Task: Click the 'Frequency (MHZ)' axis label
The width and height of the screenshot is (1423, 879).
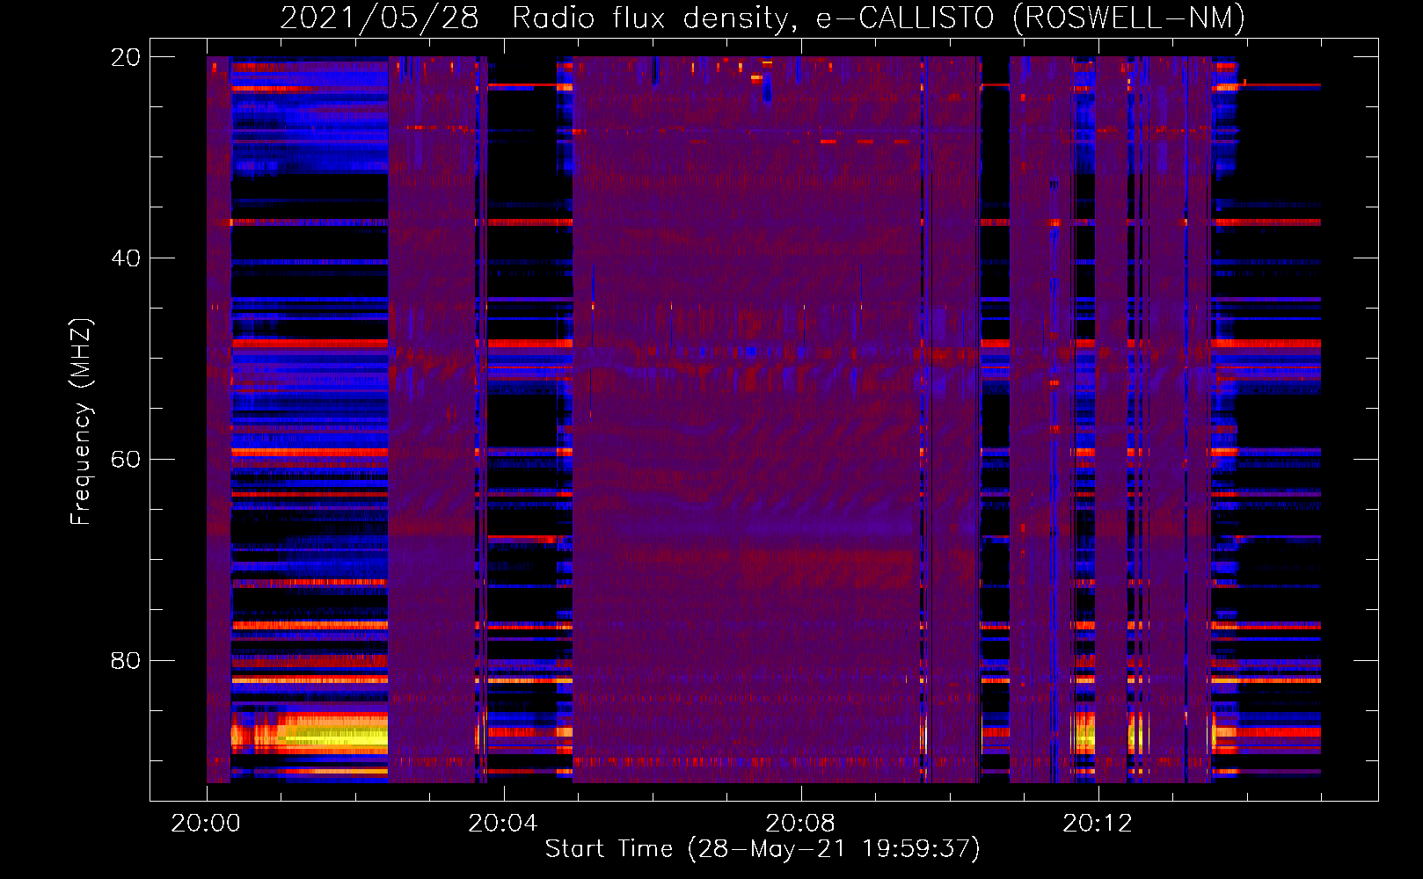Action: click(81, 422)
